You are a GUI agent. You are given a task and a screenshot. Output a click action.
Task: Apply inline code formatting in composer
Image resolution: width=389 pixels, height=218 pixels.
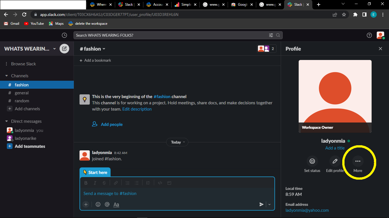tap(160, 183)
